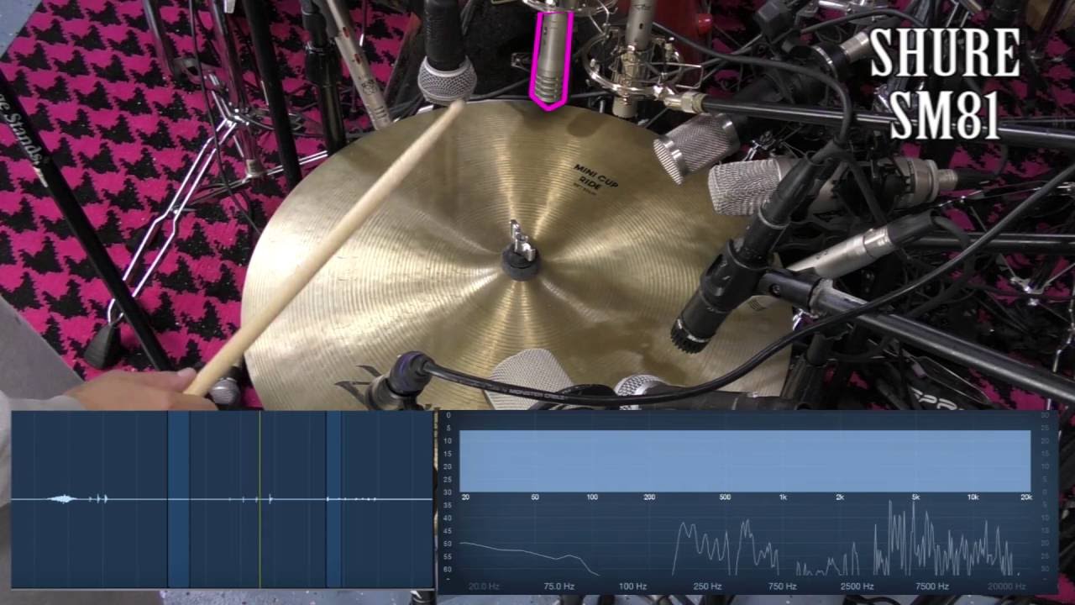Click the '55' level on left dB scale

pos(448,557)
